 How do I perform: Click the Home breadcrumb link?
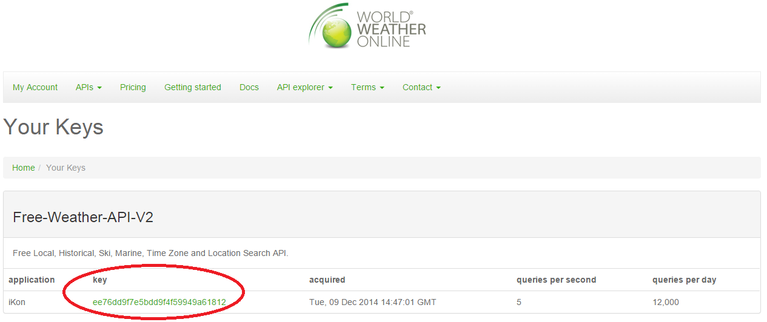pyautogui.click(x=24, y=168)
